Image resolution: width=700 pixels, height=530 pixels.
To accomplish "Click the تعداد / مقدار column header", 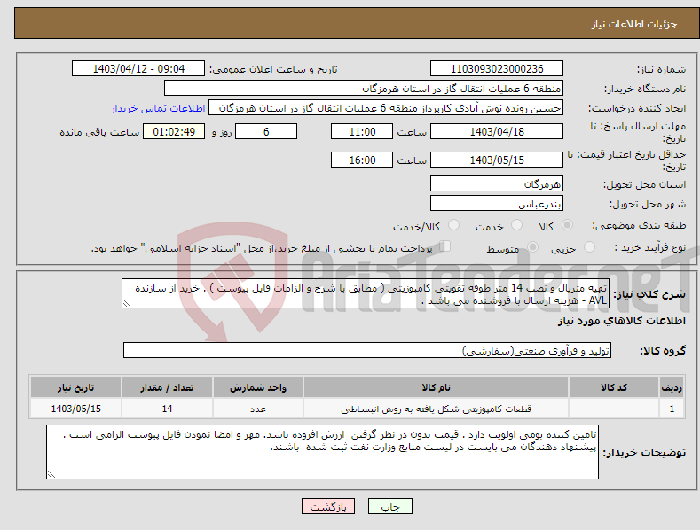I will coord(167,387).
